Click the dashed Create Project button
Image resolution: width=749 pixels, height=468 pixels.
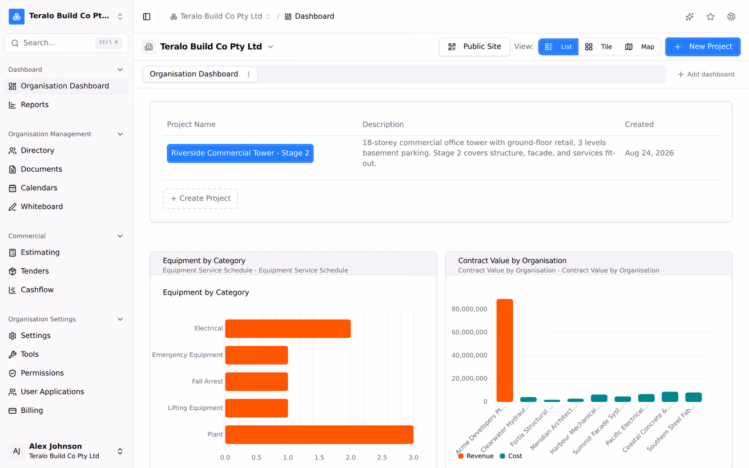pyautogui.click(x=200, y=199)
